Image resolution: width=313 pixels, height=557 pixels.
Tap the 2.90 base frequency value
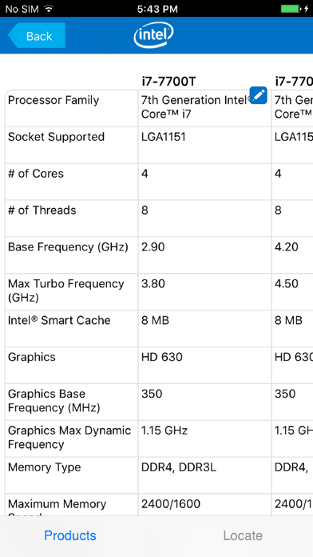click(153, 246)
